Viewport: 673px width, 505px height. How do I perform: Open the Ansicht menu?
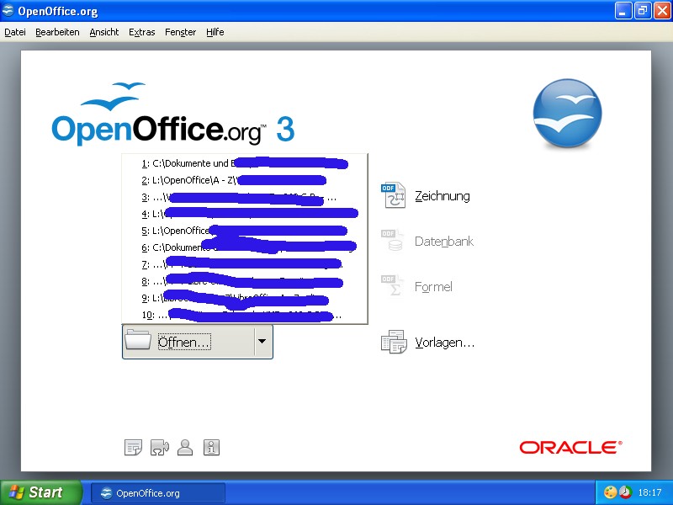coord(103,32)
